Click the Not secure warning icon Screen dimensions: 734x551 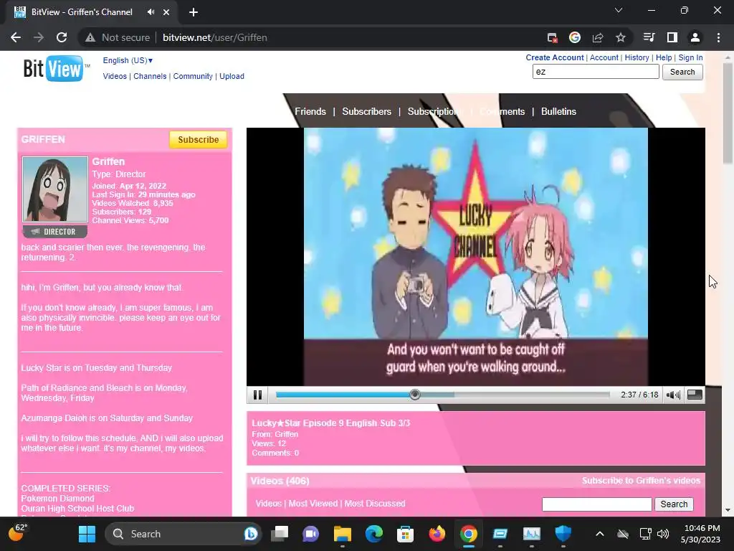pos(90,37)
